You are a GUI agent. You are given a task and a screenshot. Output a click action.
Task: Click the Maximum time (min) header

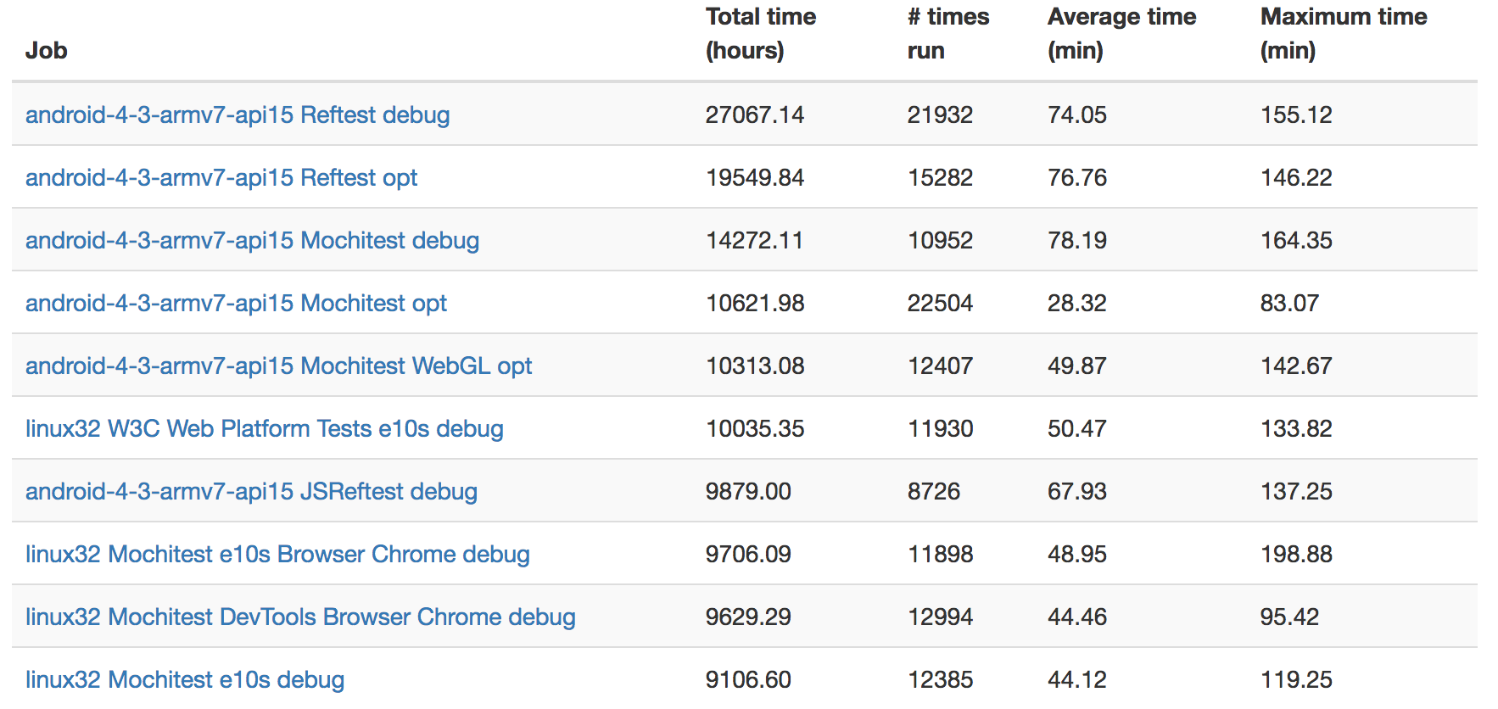(x=1343, y=33)
